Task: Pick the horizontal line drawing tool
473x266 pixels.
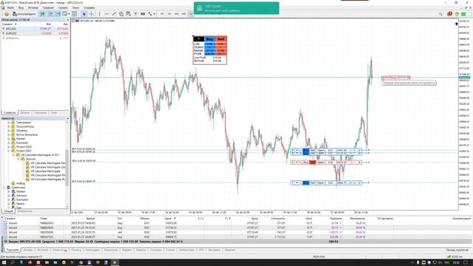Action: (106, 14)
